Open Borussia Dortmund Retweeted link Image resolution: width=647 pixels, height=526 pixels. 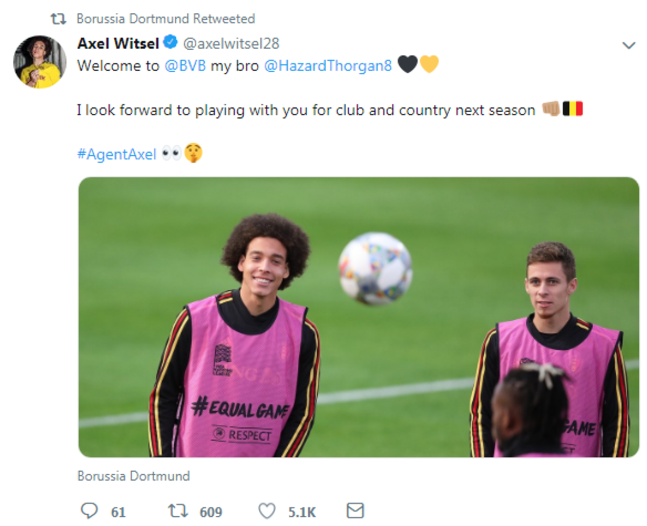tap(166, 19)
